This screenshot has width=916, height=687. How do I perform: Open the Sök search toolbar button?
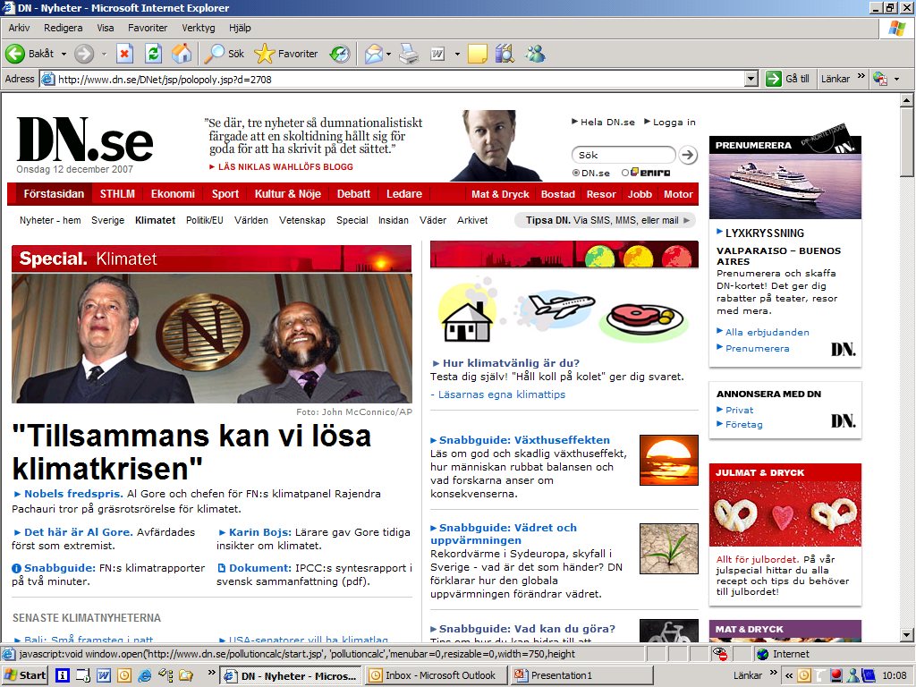[224, 54]
